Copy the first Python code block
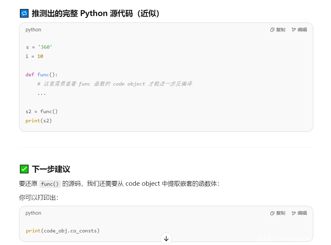Image resolution: width=331 pixels, height=245 pixels. pyautogui.click(x=278, y=30)
